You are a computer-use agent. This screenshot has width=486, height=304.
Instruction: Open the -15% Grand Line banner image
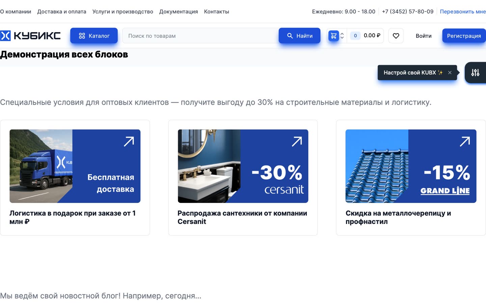(411, 166)
